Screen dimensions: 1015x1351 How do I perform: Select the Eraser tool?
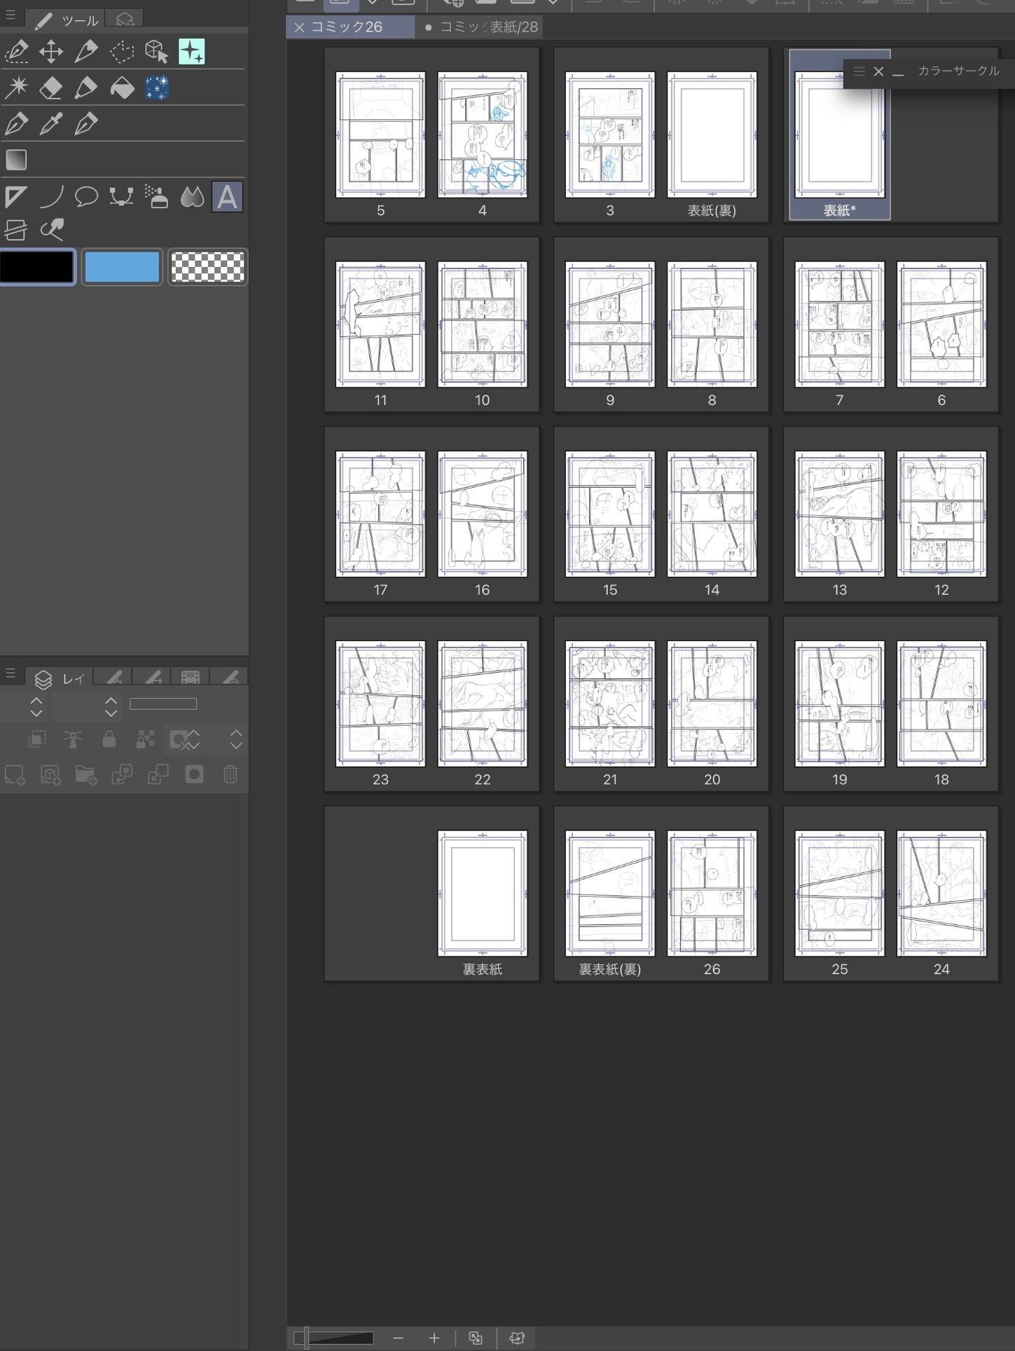51,88
